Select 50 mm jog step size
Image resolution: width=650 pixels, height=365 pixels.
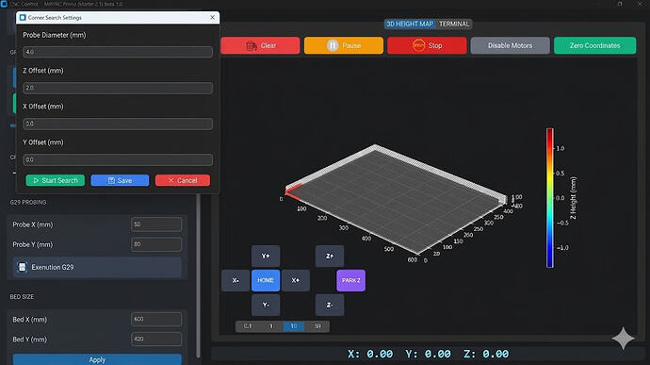click(x=317, y=326)
